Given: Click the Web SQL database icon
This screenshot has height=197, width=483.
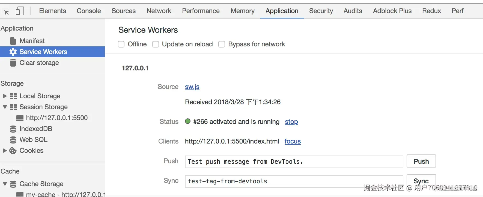Looking at the screenshot, I should (x=13, y=140).
